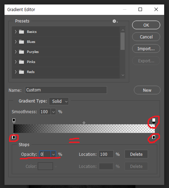The width and height of the screenshot is (169, 188).
Task: Expand the Basics preset group
Action: [x=16, y=32]
